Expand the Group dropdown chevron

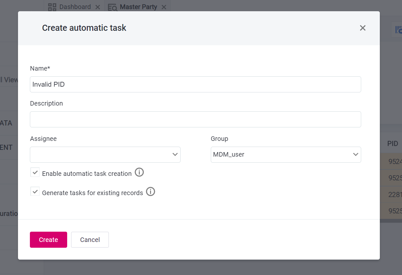[x=356, y=154]
